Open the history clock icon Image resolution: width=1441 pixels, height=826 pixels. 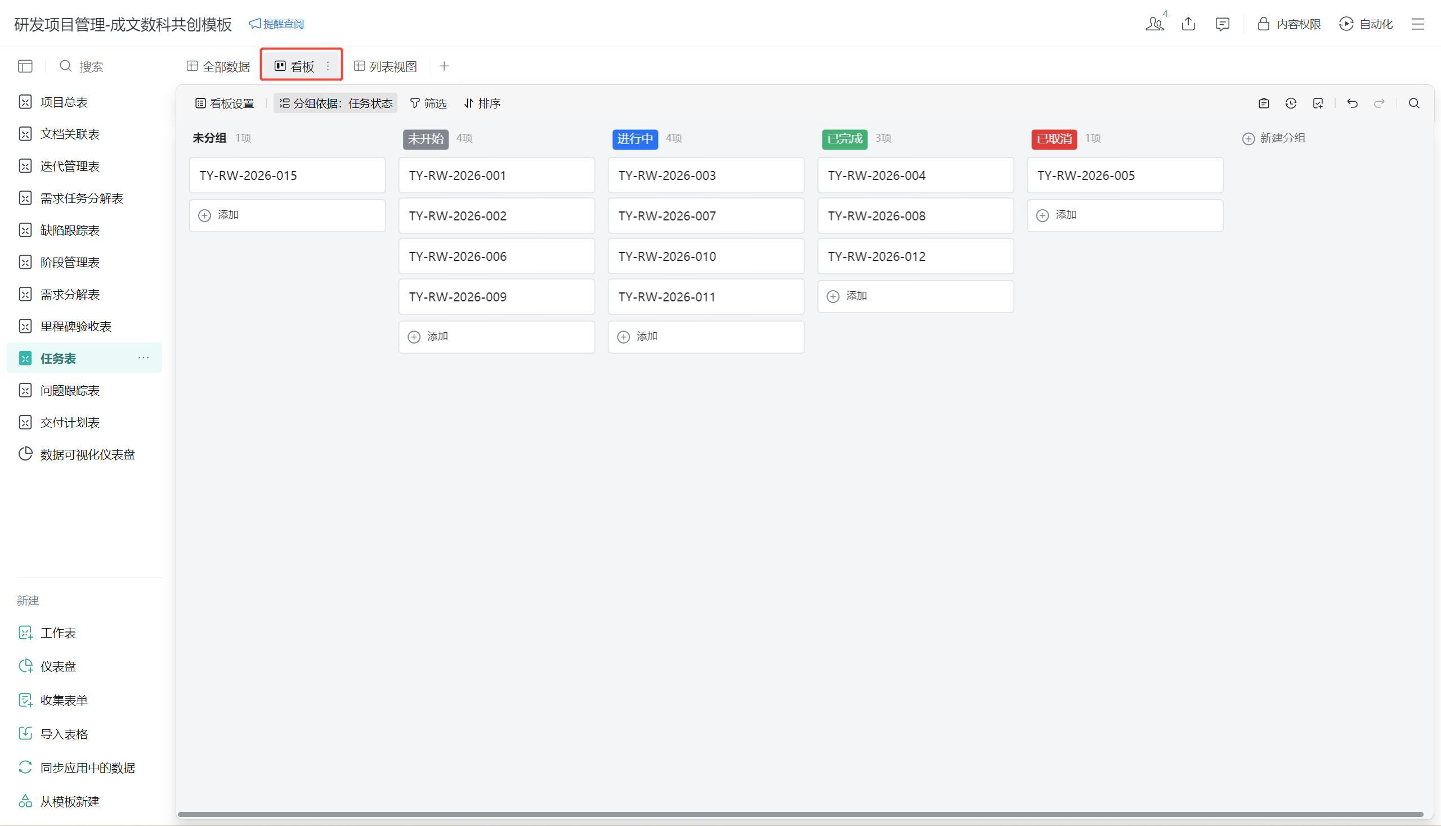tap(1291, 103)
